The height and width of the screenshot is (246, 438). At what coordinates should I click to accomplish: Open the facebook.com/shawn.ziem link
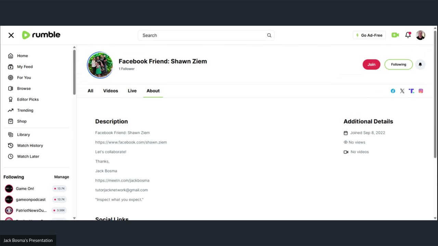point(131,142)
